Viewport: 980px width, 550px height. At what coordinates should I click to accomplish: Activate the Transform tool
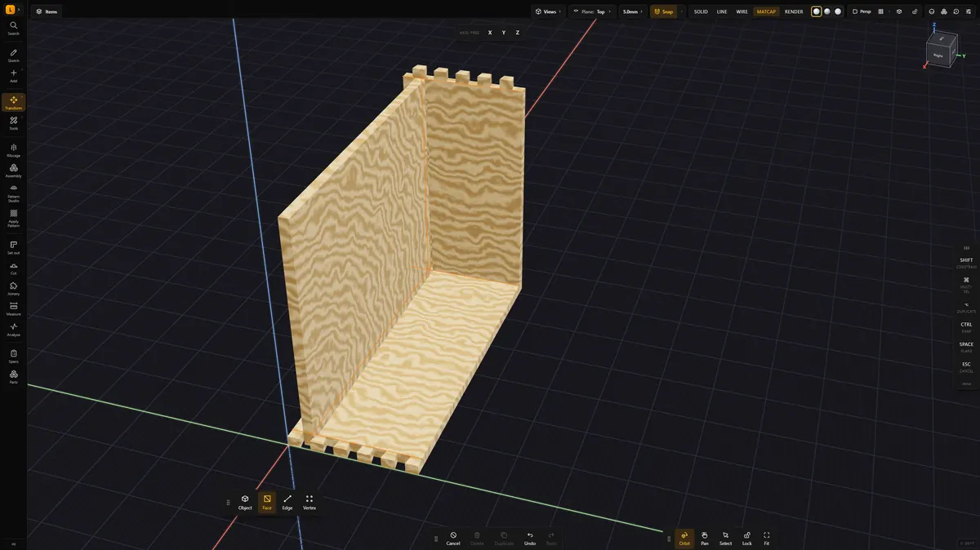pos(13,103)
